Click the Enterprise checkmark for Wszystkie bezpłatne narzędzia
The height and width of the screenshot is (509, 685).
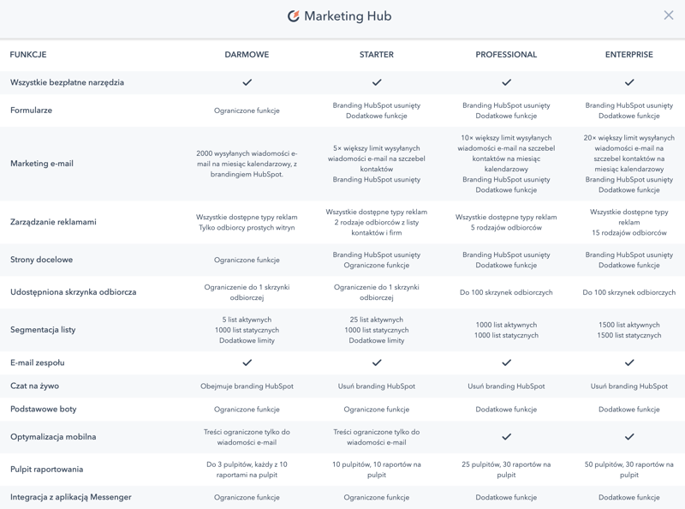629,82
